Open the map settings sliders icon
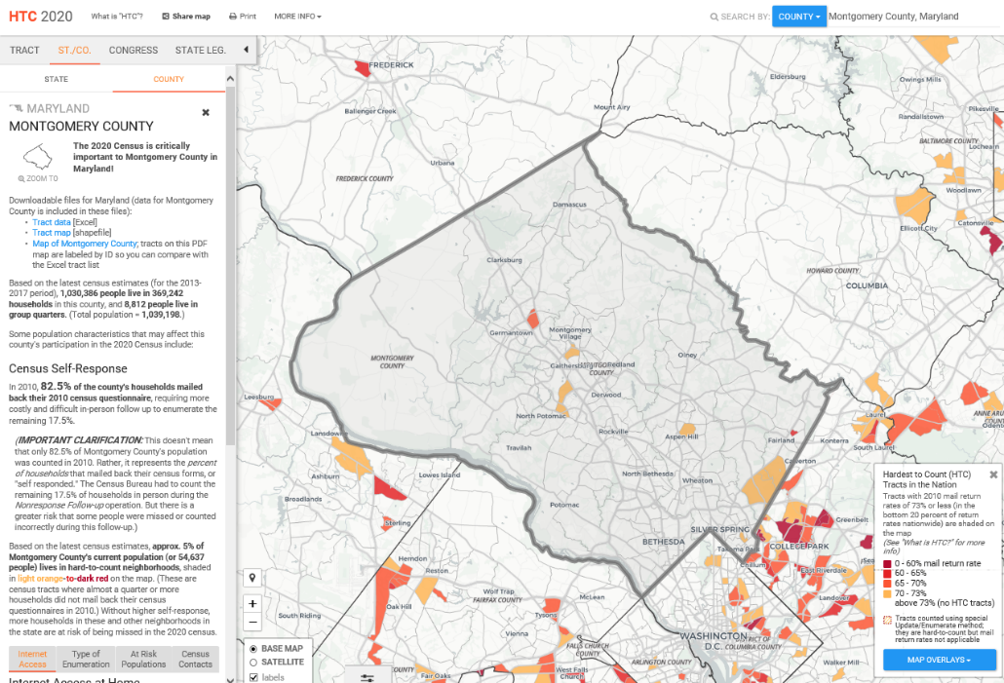1004x683 pixels. [367, 677]
